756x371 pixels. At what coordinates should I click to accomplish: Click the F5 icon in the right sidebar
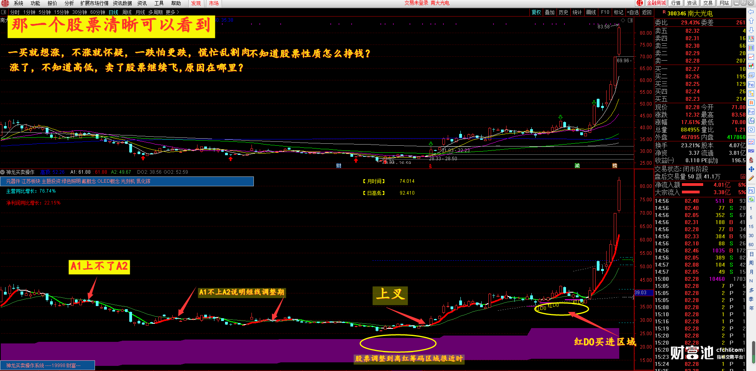(x=751, y=191)
